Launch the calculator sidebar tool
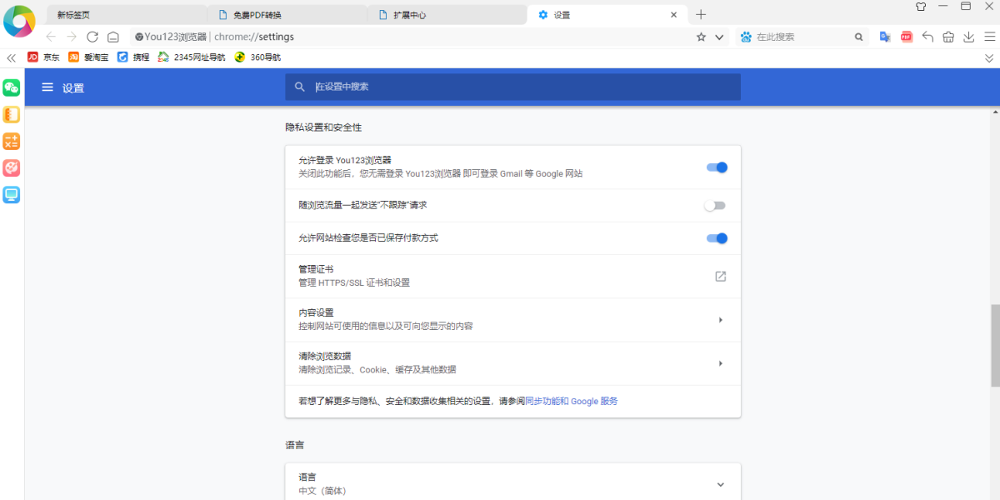The width and height of the screenshot is (1000, 500). [12, 141]
